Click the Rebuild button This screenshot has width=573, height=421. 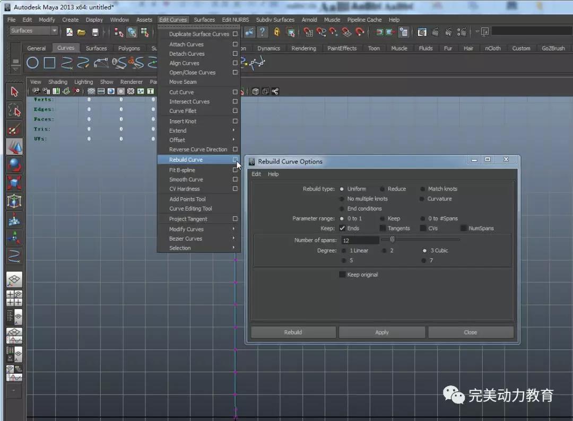click(x=293, y=332)
